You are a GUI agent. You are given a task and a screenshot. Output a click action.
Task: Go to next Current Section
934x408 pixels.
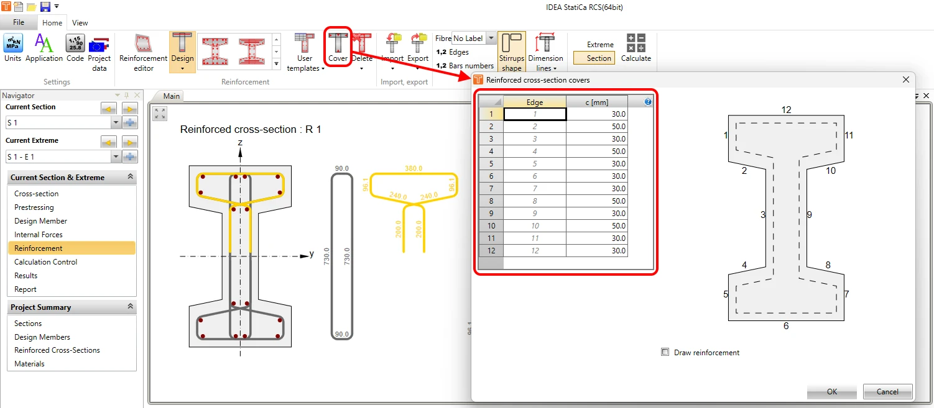[129, 109]
